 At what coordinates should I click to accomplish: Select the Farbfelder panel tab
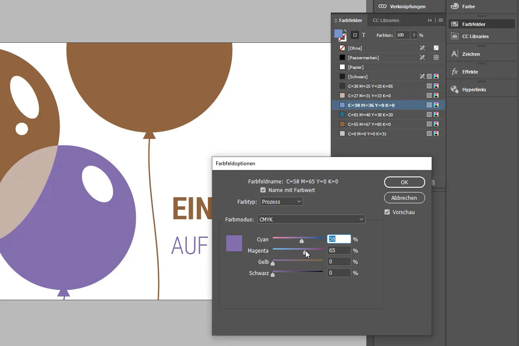pyautogui.click(x=350, y=20)
